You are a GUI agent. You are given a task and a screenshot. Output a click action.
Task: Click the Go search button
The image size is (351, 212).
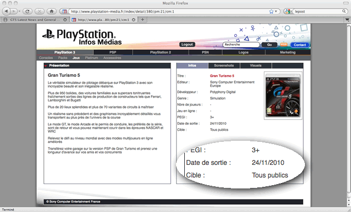coord(269,45)
